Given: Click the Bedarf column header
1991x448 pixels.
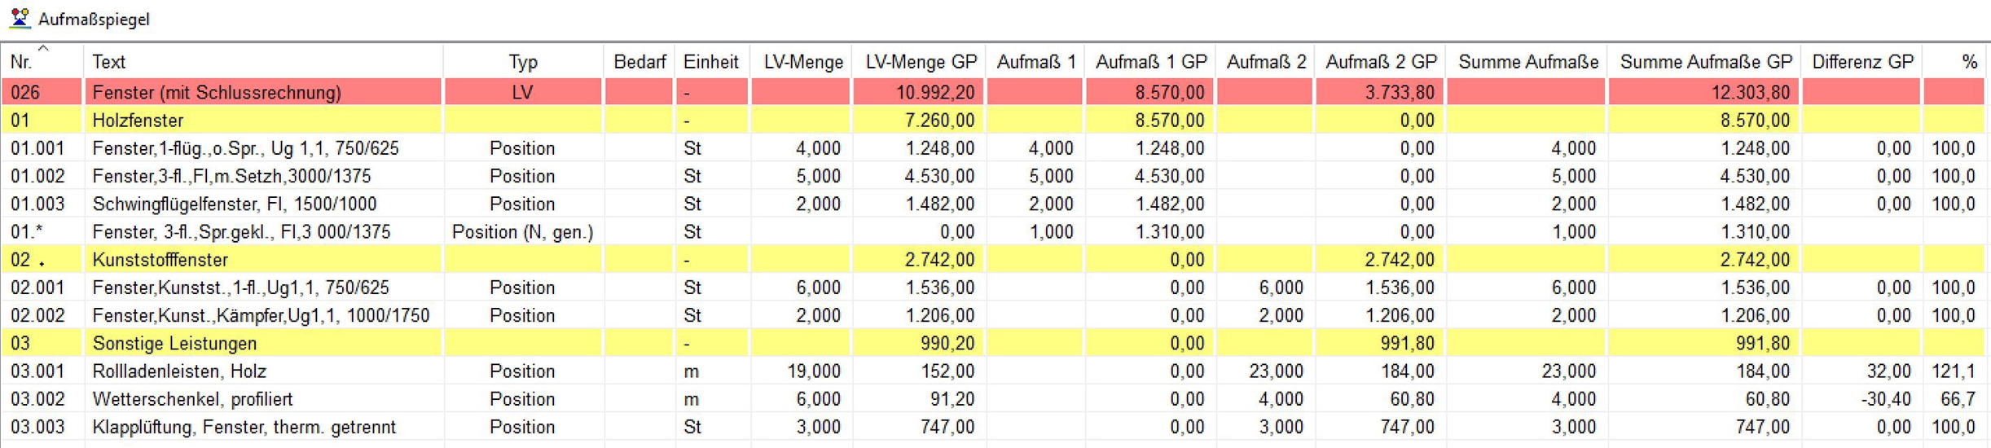Looking at the screenshot, I should 639,62.
